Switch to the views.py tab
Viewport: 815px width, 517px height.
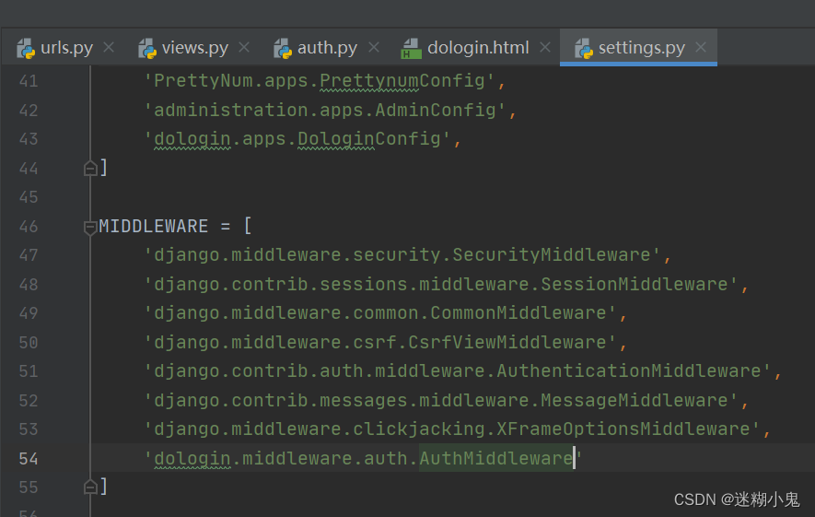pos(194,48)
